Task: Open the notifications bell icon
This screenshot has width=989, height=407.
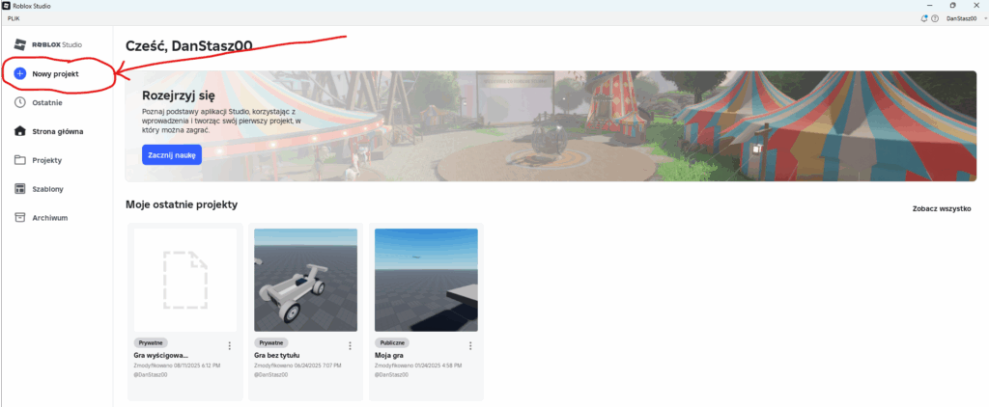Action: click(x=924, y=19)
